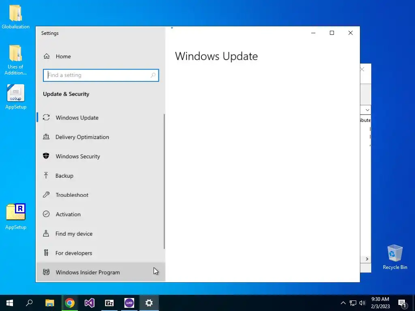This screenshot has width=415, height=311.
Task: Open the Action Center notifications
Action: [x=402, y=303]
